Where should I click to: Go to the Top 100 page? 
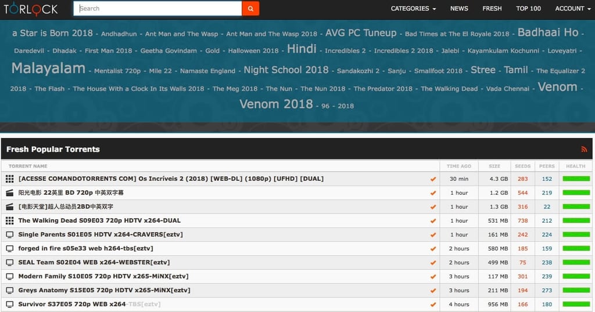[x=528, y=8]
